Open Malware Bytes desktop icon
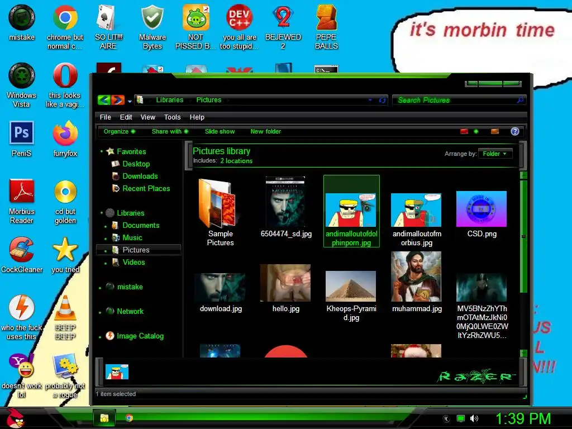572x429 pixels. click(x=152, y=27)
